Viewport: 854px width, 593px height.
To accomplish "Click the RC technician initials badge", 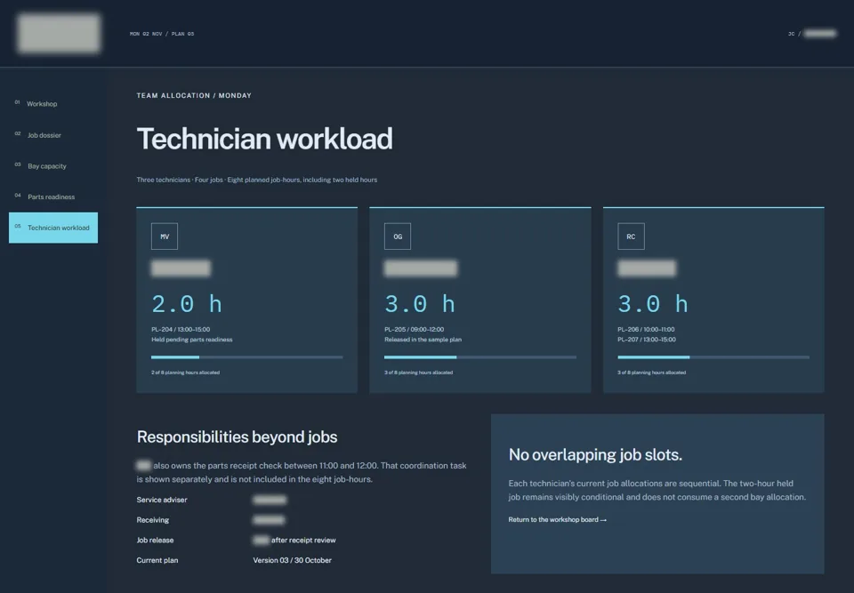I will click(x=631, y=236).
